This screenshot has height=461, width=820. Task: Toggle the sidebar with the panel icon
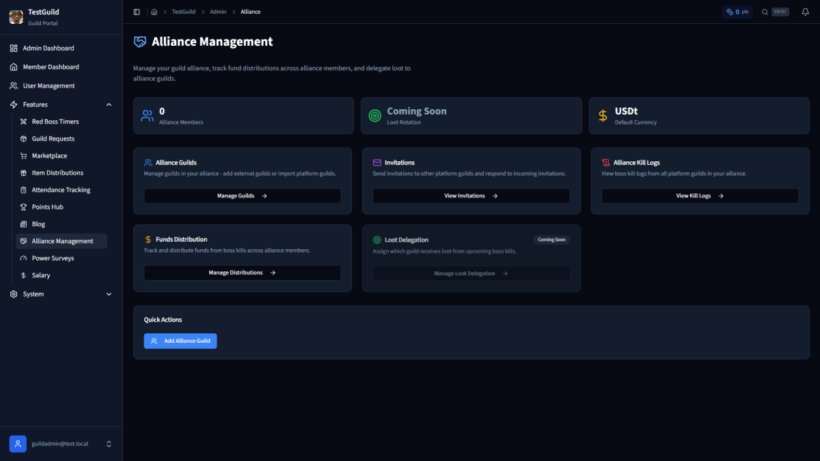(136, 12)
